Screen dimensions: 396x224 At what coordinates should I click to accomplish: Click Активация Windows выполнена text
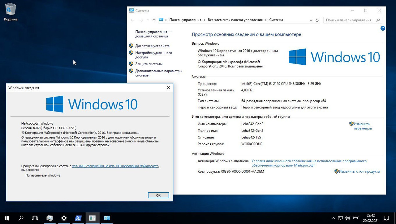pos(223,161)
